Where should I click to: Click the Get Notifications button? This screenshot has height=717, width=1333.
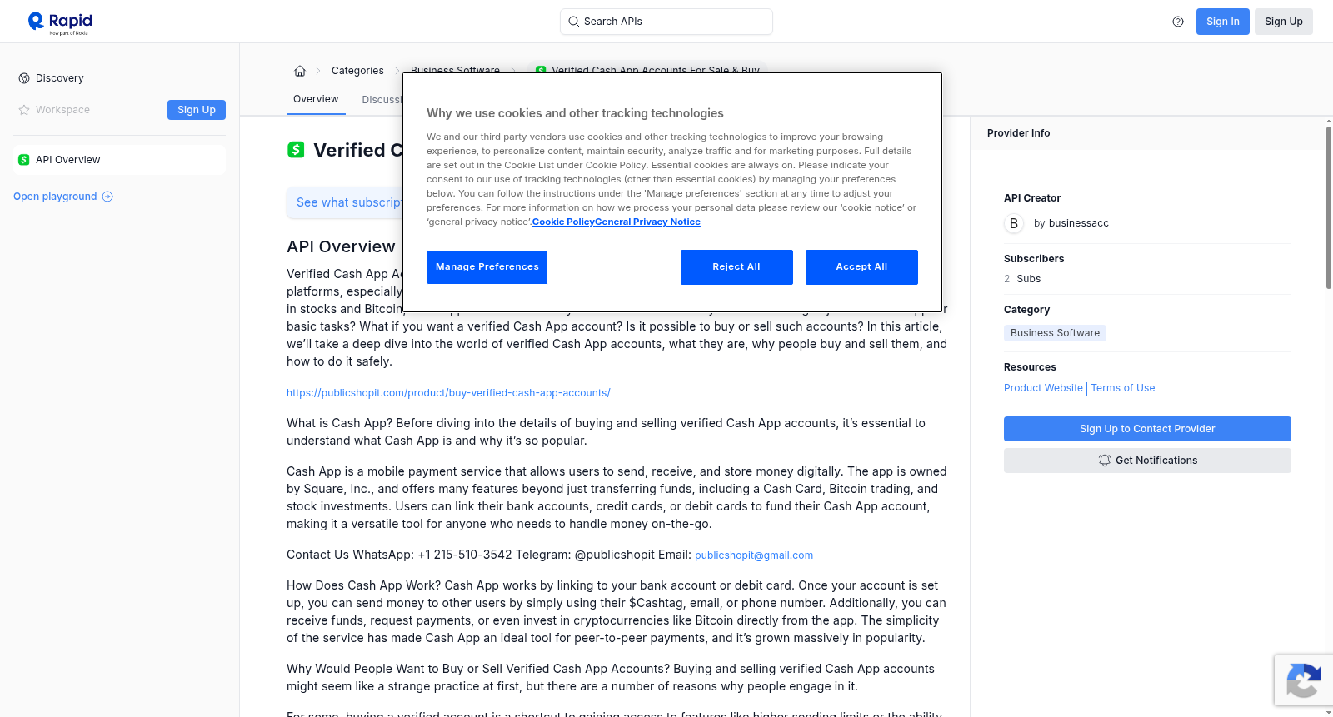[x=1147, y=461]
